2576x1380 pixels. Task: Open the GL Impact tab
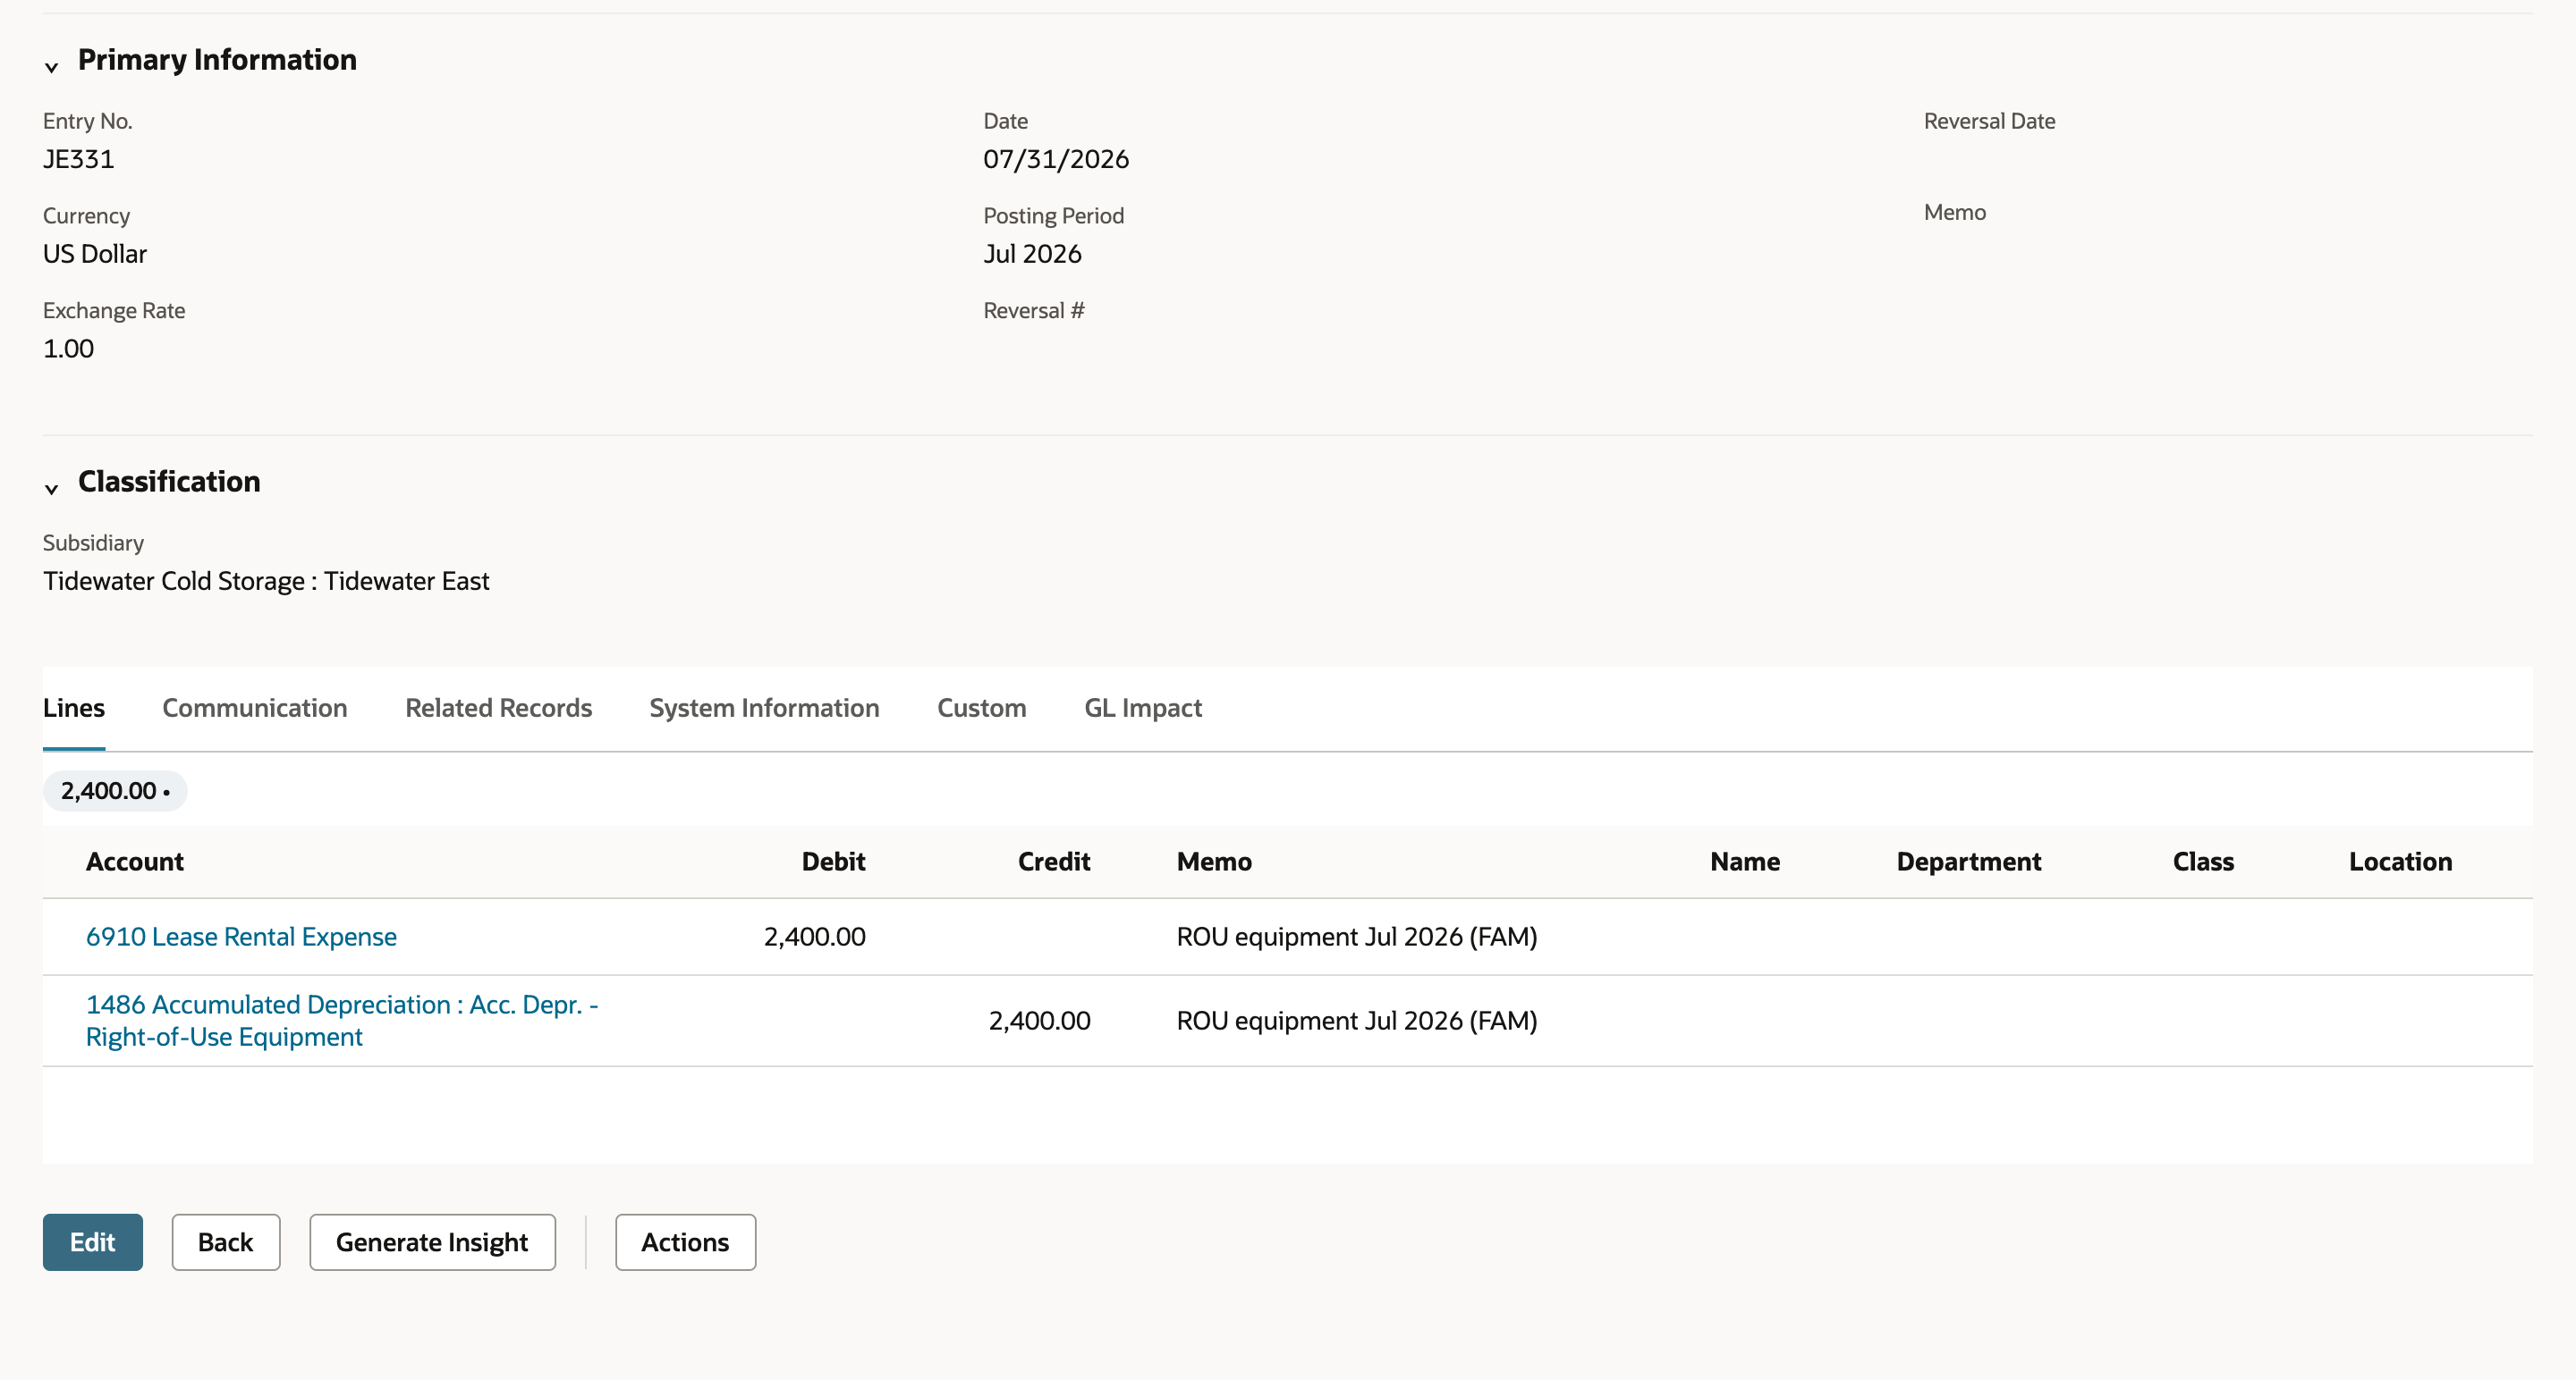click(1143, 708)
